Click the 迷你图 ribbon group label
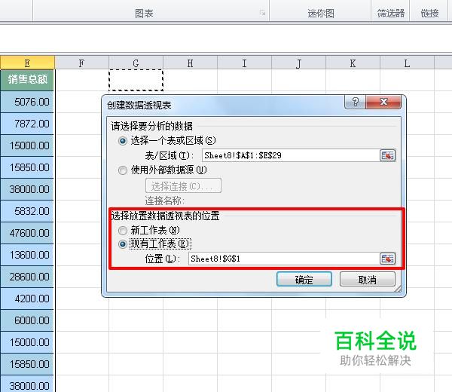The image size is (452, 392). click(x=321, y=13)
